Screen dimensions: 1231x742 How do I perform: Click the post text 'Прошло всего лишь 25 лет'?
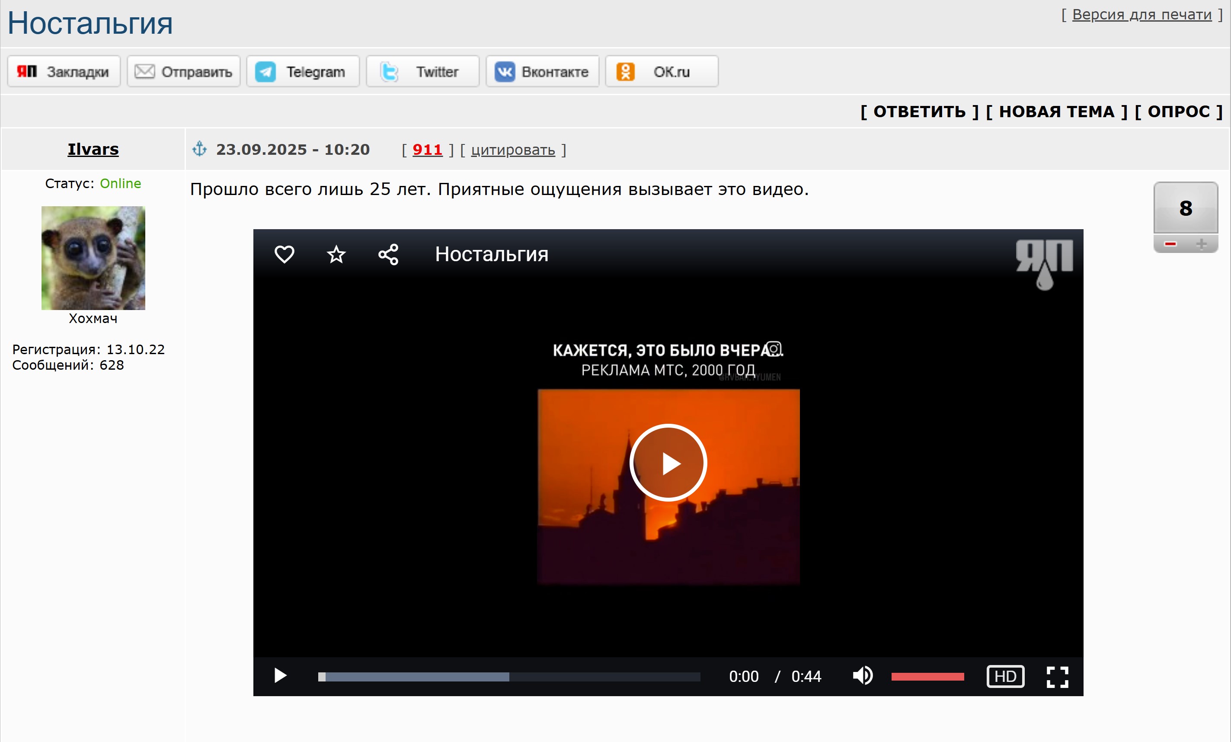(x=309, y=189)
